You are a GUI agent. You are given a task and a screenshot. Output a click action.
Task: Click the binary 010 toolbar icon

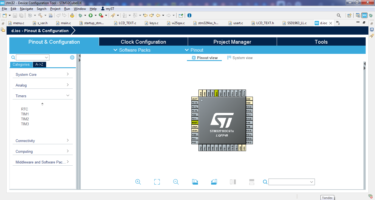(51, 15)
